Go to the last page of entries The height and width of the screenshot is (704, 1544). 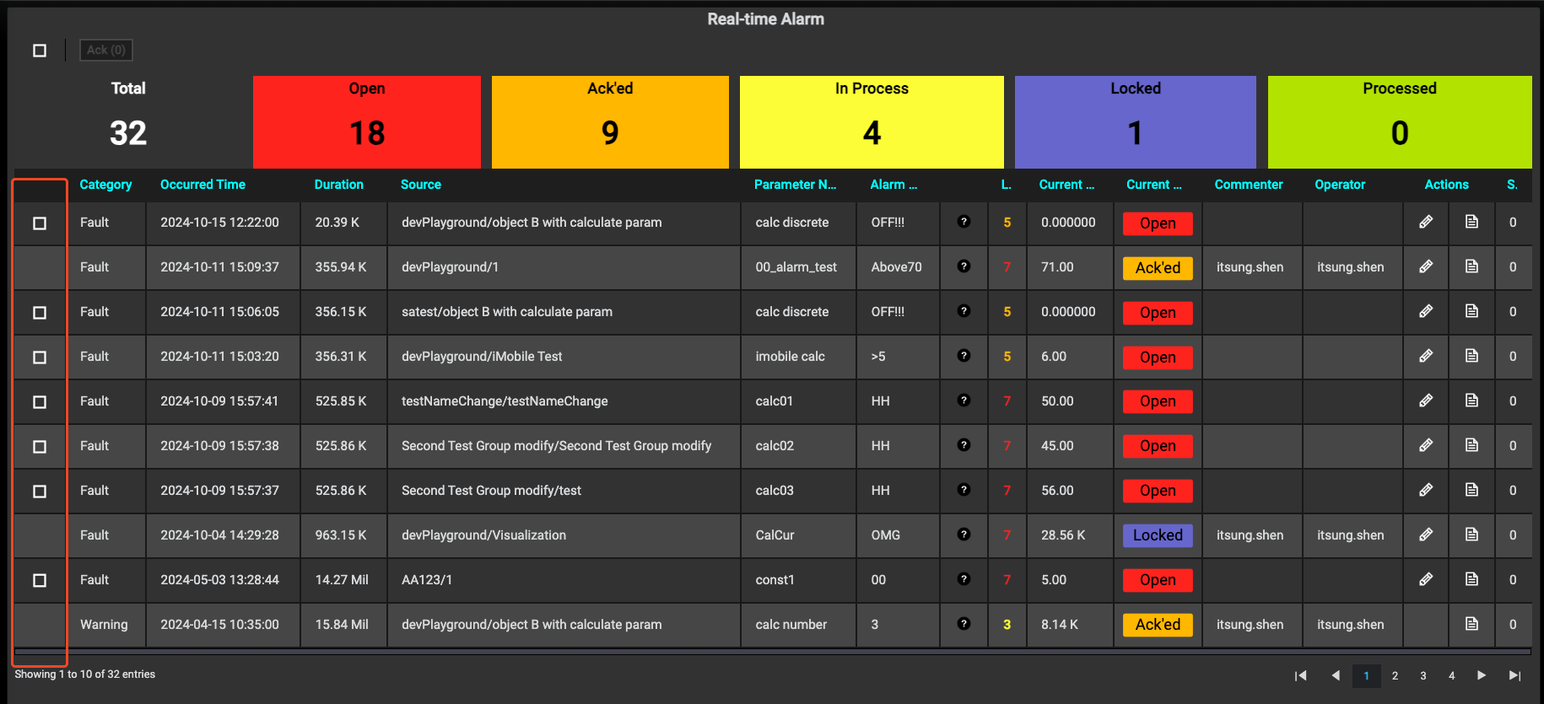1514,675
